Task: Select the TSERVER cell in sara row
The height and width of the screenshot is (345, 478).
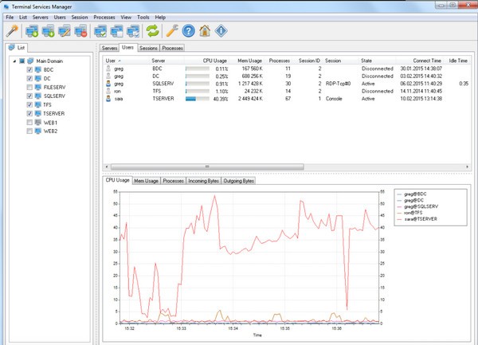Action: point(163,99)
